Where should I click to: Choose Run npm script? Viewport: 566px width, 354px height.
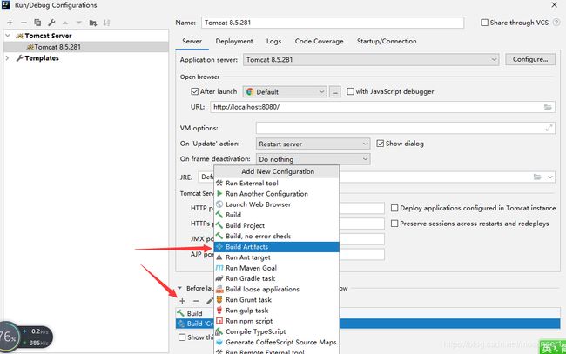click(277, 321)
